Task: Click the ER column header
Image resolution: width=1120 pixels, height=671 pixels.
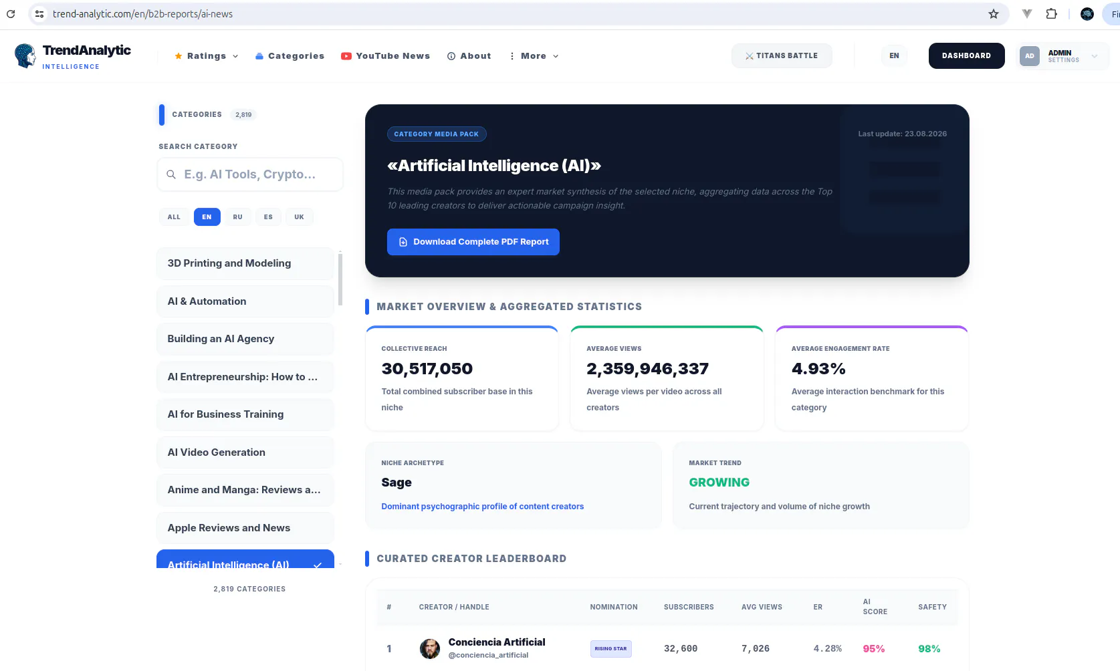Action: tap(818, 607)
